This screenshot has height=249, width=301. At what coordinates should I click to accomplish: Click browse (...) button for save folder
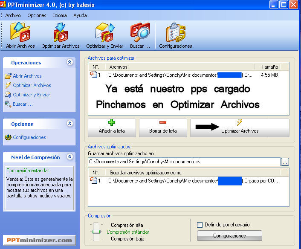pos(285,162)
